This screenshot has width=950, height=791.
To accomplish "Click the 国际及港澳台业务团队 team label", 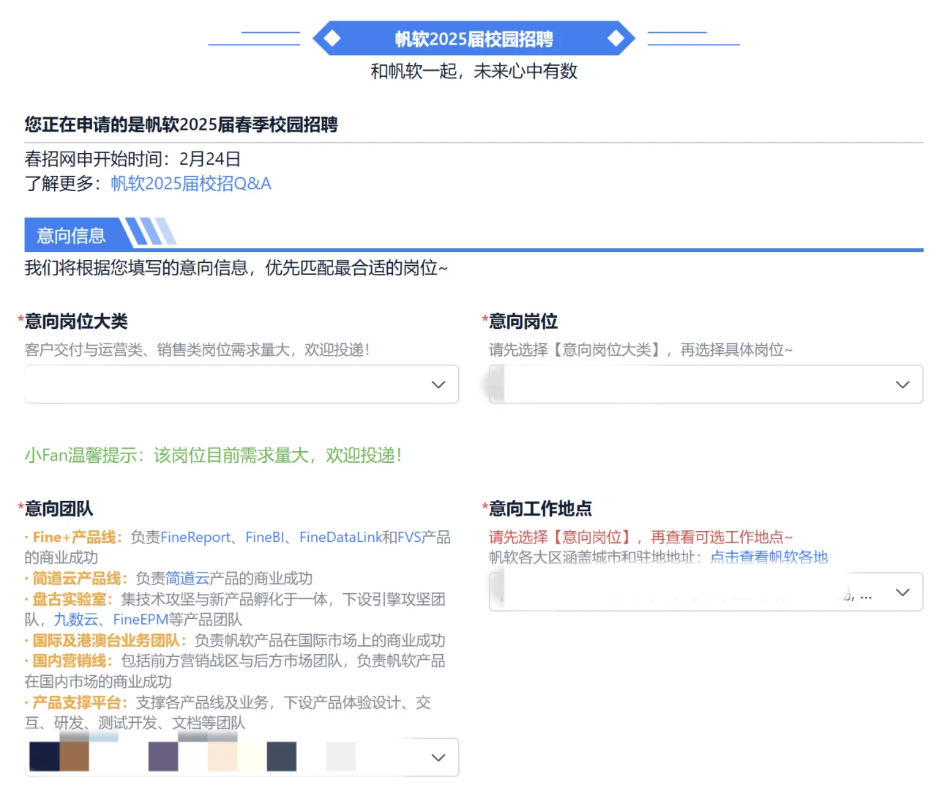I will point(106,641).
